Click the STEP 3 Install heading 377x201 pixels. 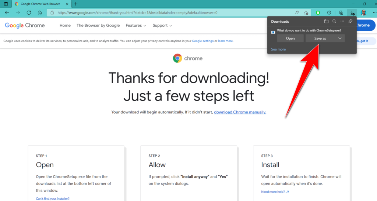coord(270,165)
